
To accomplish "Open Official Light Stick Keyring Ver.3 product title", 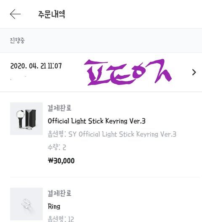I will click(x=97, y=121).
